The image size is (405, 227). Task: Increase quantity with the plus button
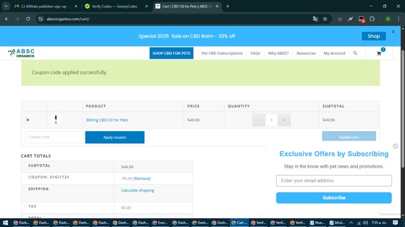(x=284, y=120)
